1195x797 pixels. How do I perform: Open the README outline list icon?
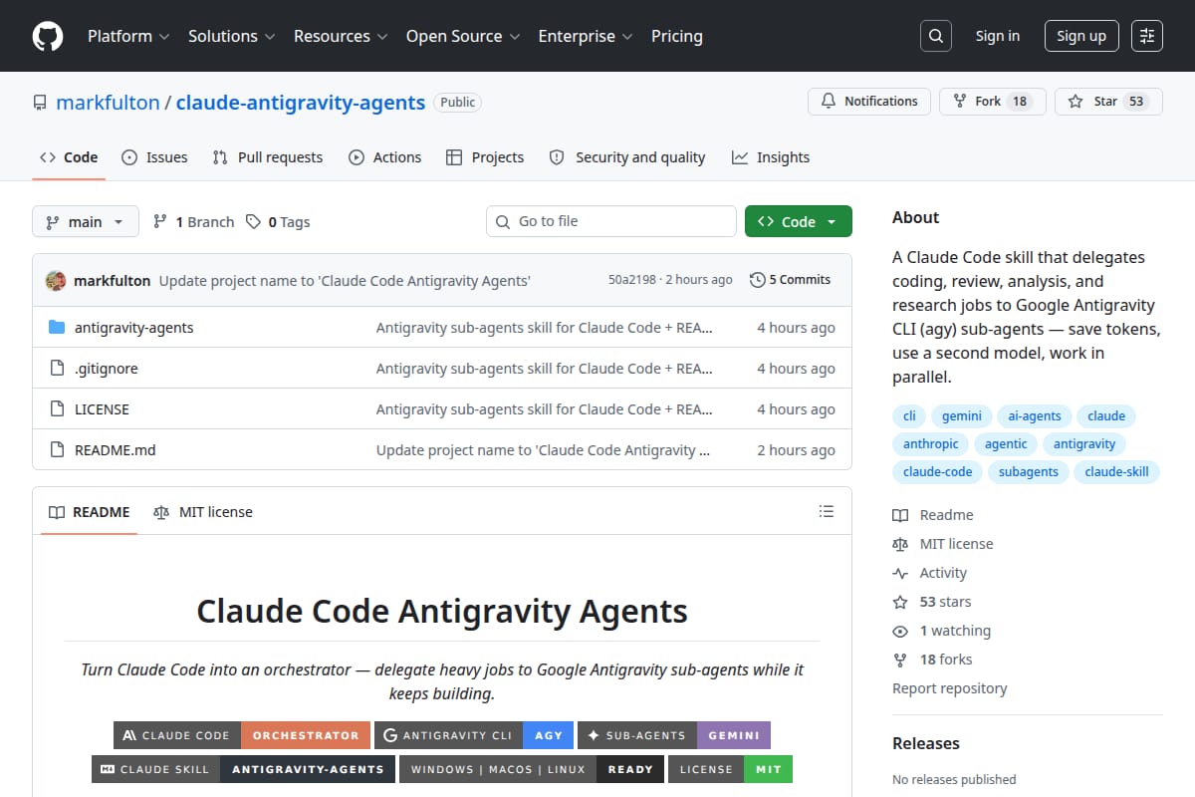point(826,511)
